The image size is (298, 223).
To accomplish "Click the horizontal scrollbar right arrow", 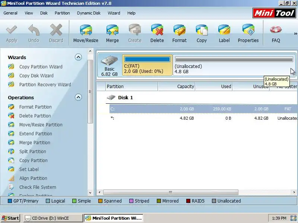I will (x=294, y=192).
